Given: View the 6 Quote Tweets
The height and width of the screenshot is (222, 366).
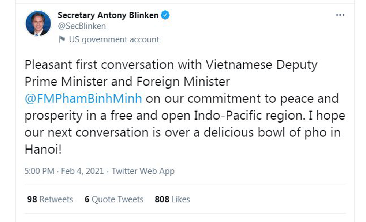Looking at the screenshot, I should tap(114, 199).
